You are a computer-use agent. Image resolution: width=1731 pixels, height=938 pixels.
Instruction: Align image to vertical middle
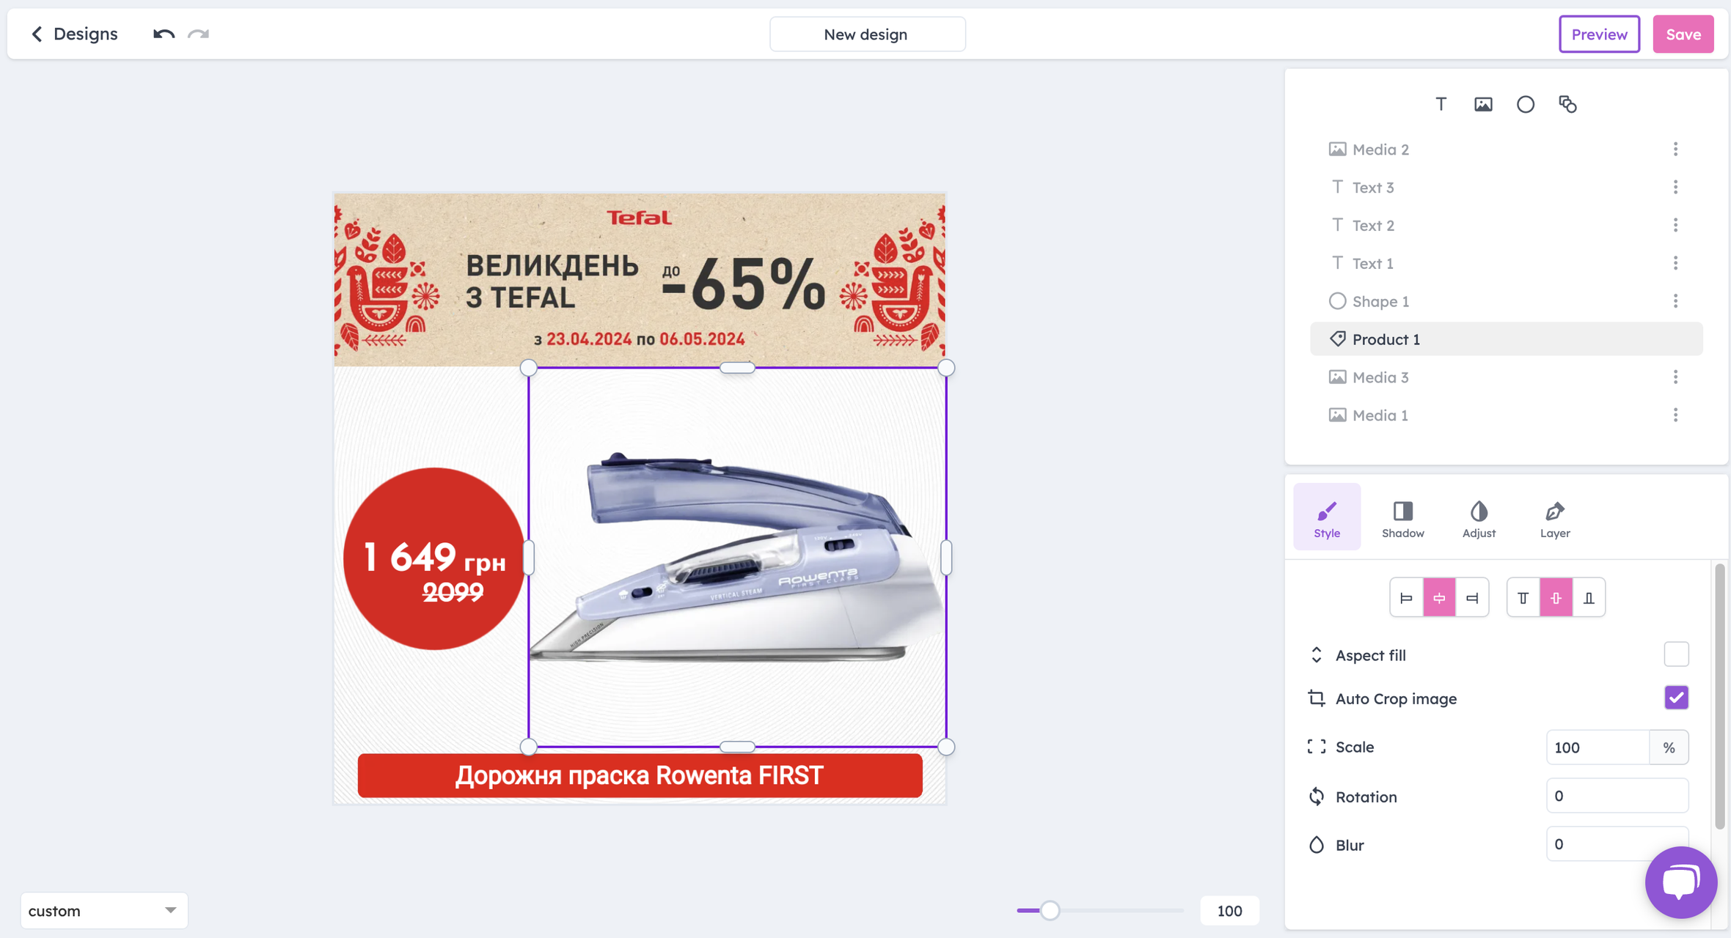pyautogui.click(x=1556, y=598)
